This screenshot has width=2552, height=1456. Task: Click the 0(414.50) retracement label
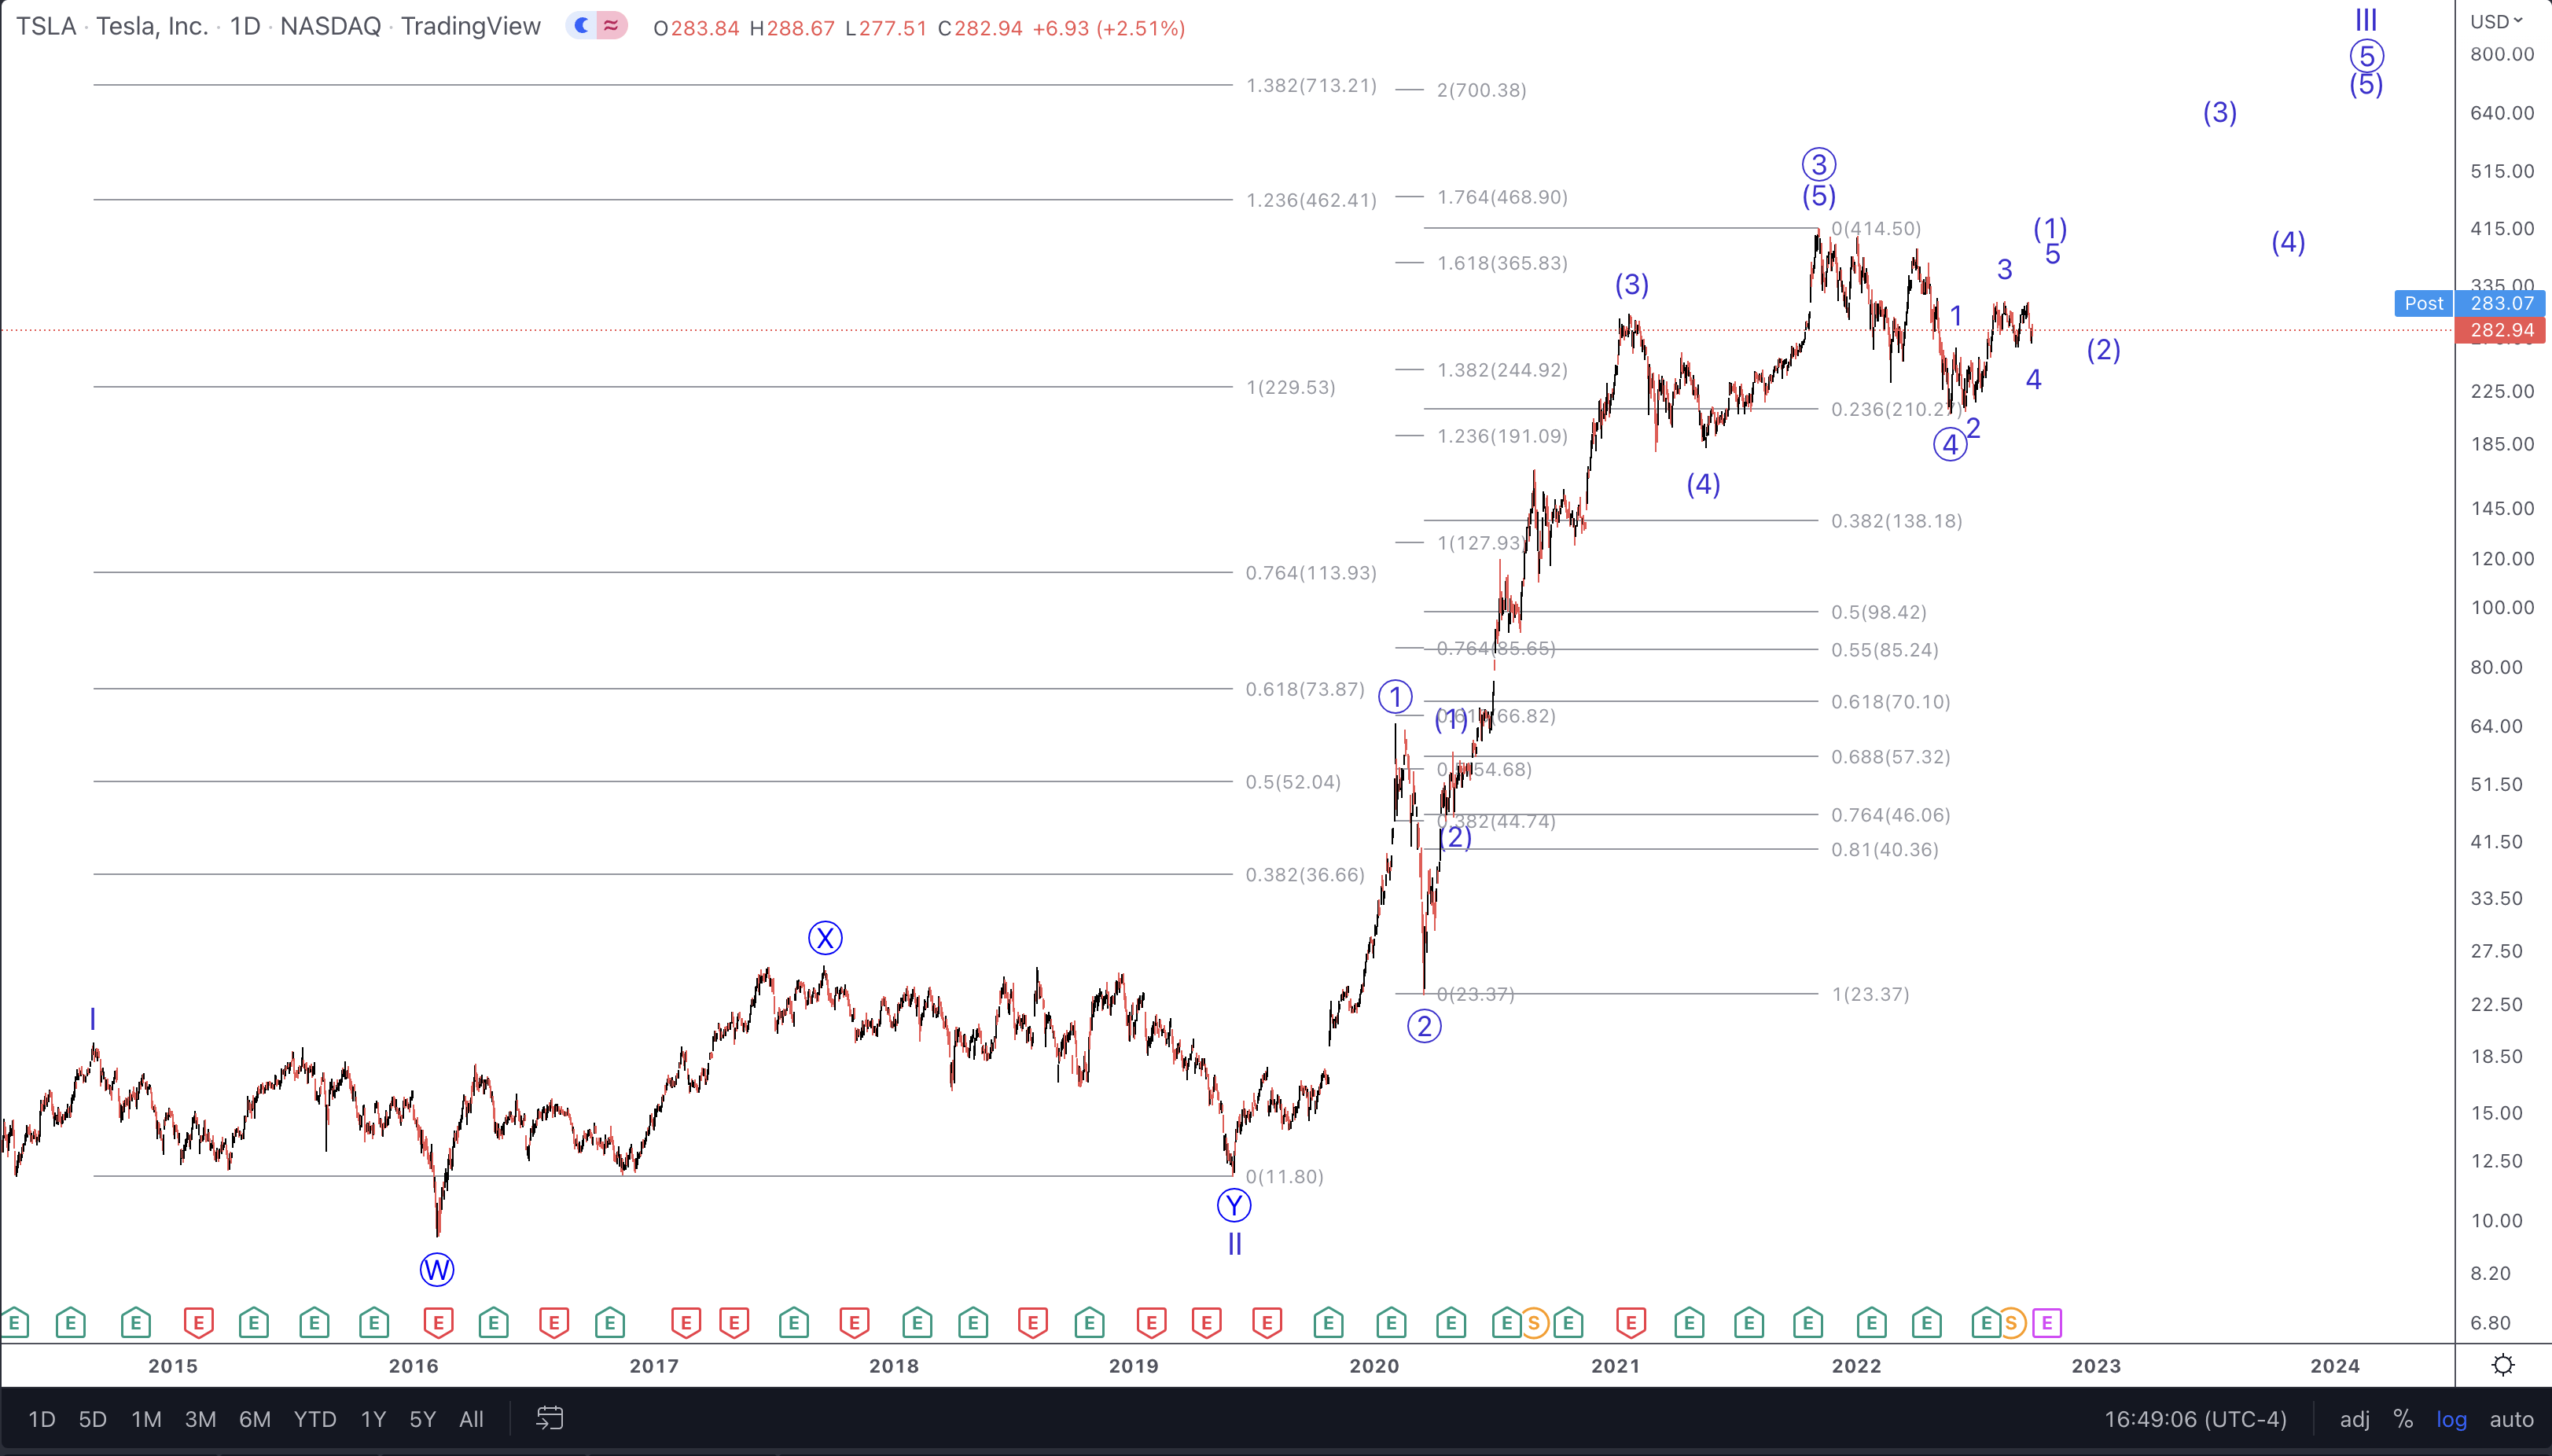(x=1876, y=228)
